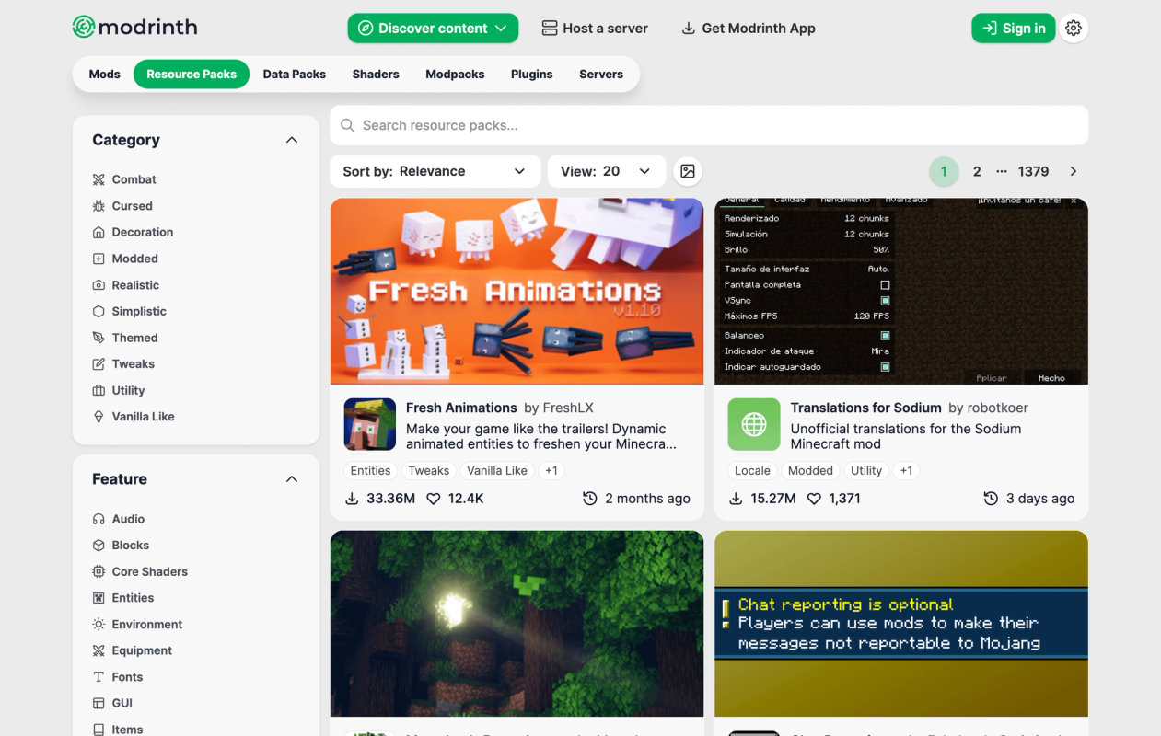Viewport: 1161px width, 736px height.
Task: Click the Simplistic category hexagon icon
Action: pyautogui.click(x=99, y=311)
